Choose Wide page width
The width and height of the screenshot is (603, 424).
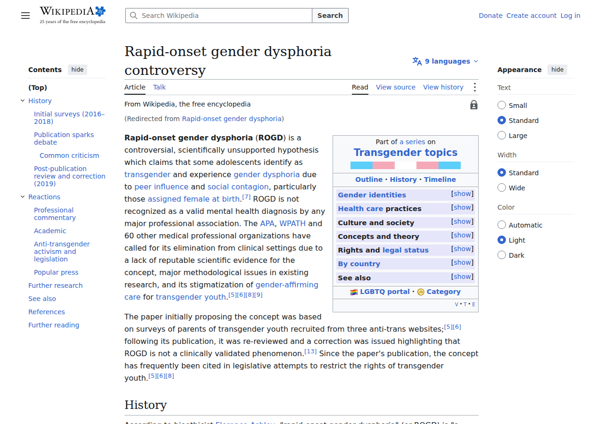point(502,188)
